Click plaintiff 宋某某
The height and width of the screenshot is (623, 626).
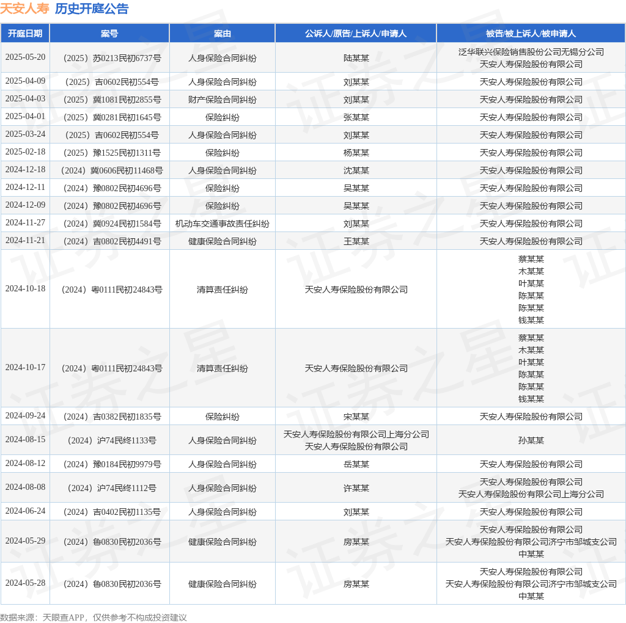click(x=356, y=417)
